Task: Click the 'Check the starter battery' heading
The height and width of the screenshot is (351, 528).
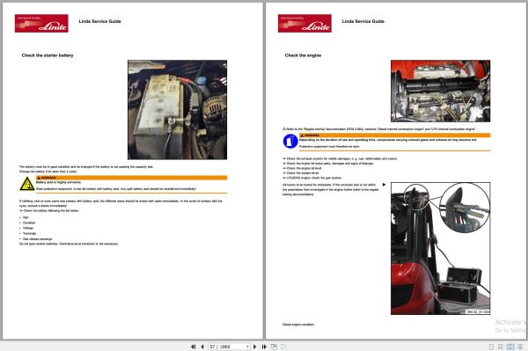Action: (x=48, y=55)
